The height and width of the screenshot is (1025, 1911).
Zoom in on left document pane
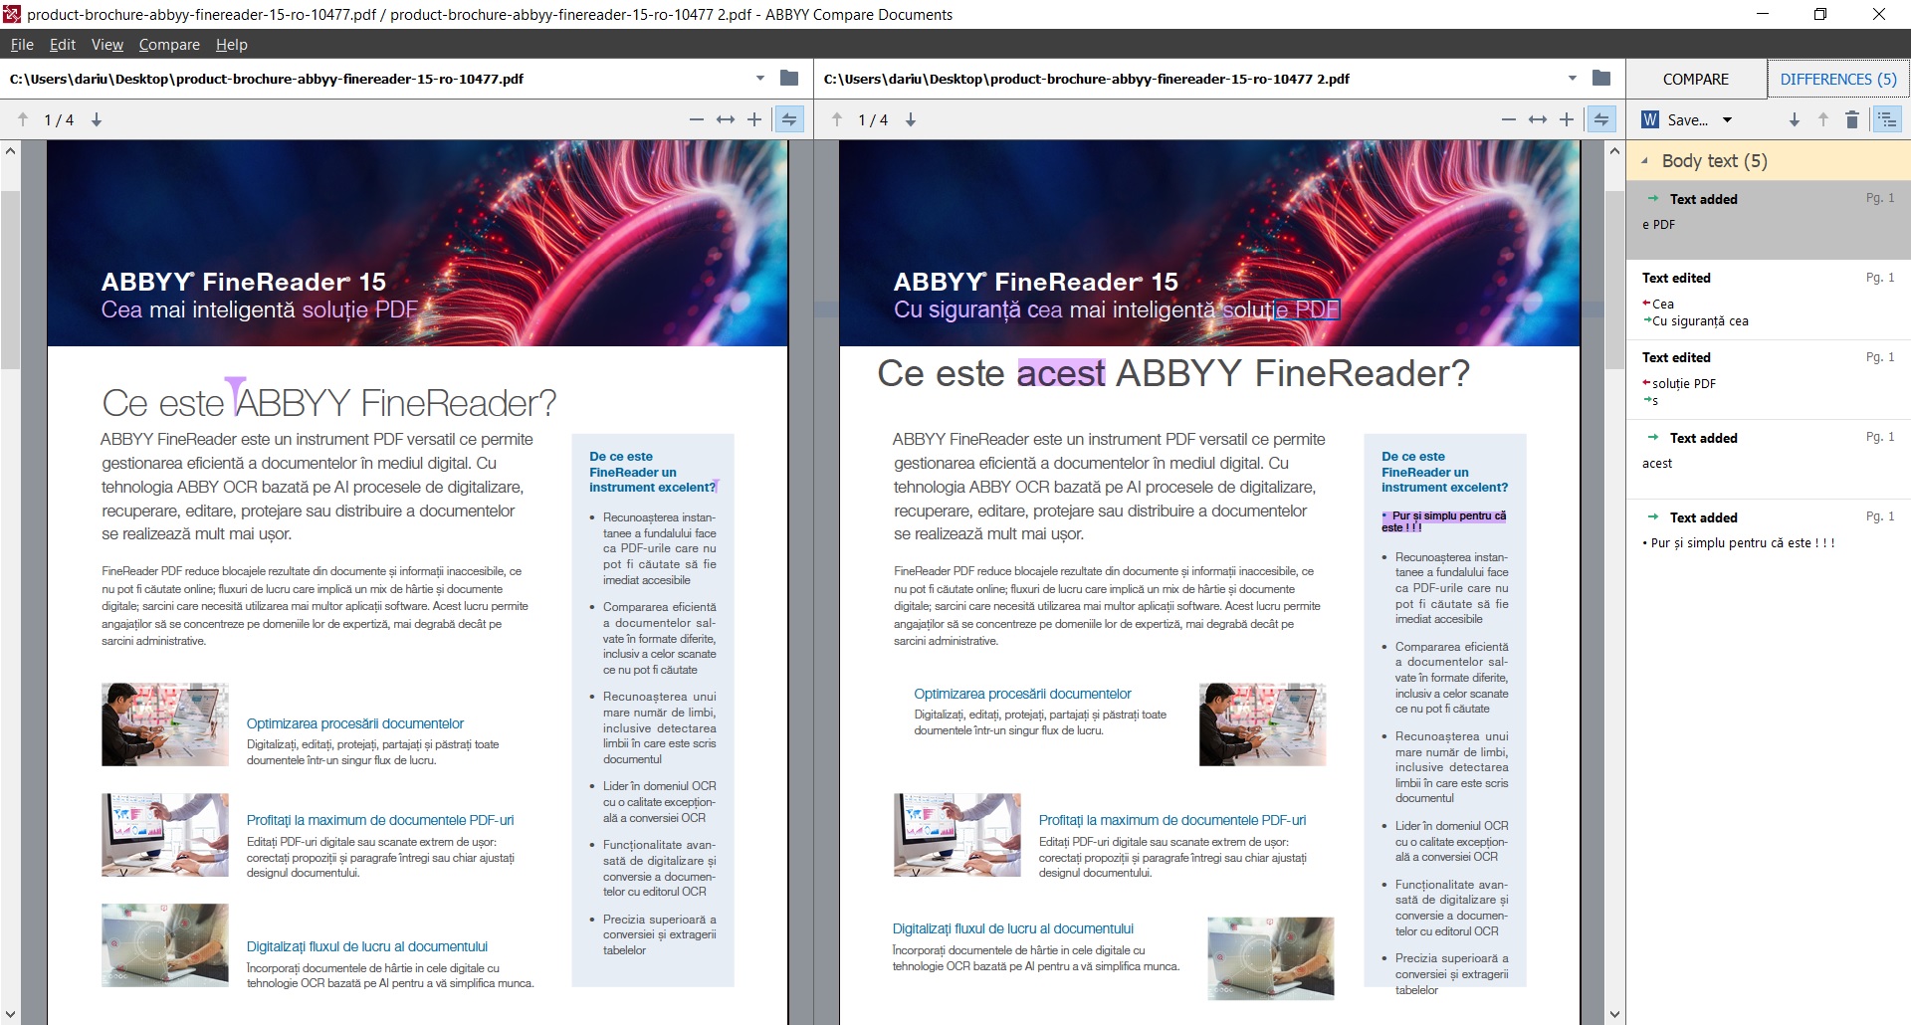pyautogui.click(x=754, y=119)
